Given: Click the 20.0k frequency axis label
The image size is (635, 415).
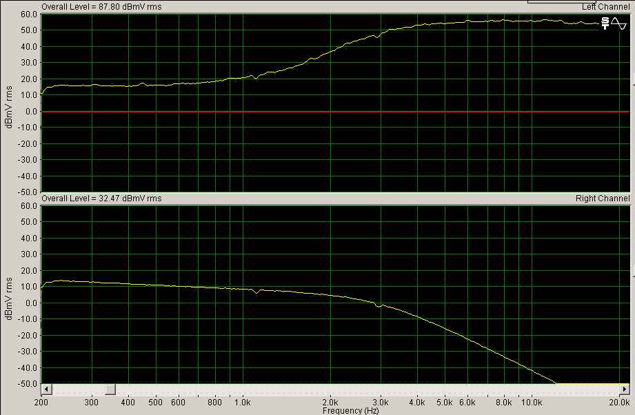Looking at the screenshot, I should (620, 403).
